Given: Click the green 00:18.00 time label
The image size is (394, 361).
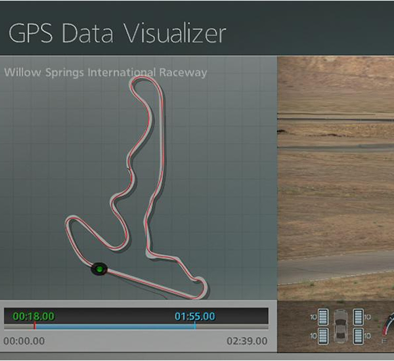Looking at the screenshot, I should coord(33,316).
